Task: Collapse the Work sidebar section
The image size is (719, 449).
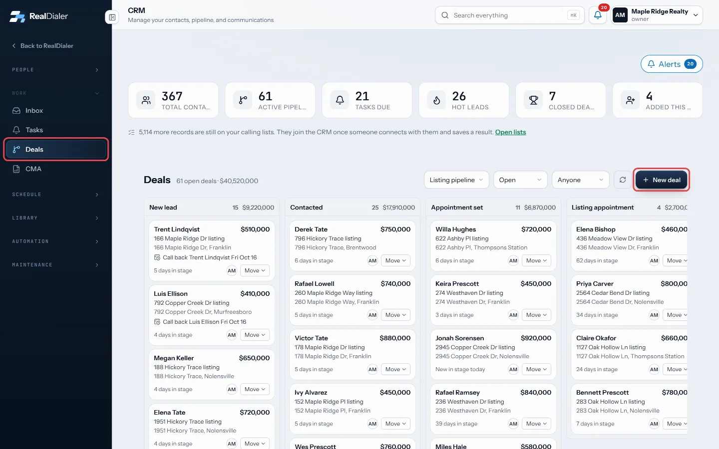Action: click(56, 93)
